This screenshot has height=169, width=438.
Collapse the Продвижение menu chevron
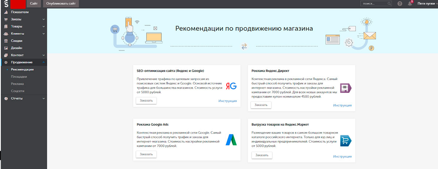coord(43,62)
